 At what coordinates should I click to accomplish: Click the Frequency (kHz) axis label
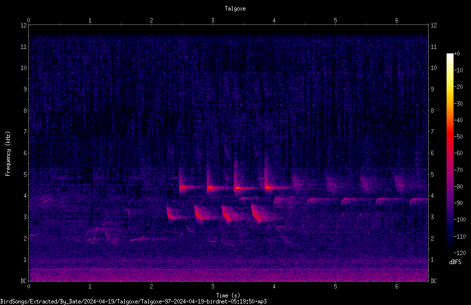[8, 154]
